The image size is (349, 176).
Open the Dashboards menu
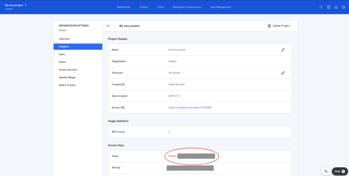tap(123, 7)
